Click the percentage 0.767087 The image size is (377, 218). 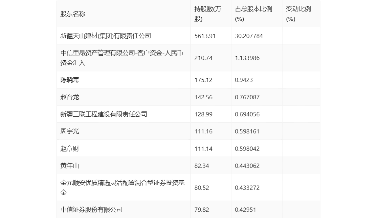247,97
